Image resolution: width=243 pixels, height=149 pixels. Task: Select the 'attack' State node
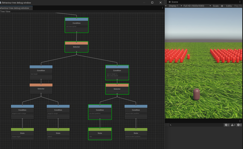(x=58, y=133)
